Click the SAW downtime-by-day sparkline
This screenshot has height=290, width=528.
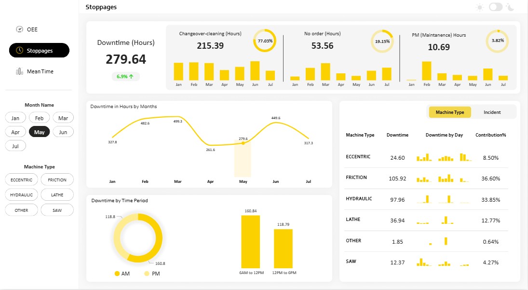point(443,262)
